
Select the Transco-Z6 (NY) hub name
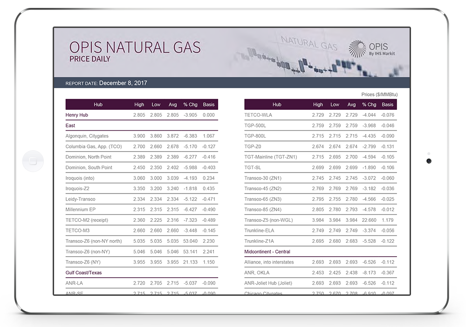(x=83, y=262)
